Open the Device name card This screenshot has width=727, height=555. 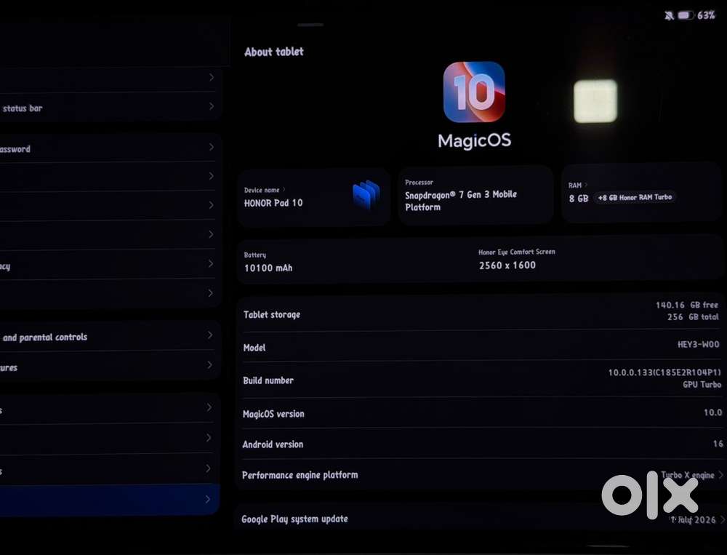314,197
